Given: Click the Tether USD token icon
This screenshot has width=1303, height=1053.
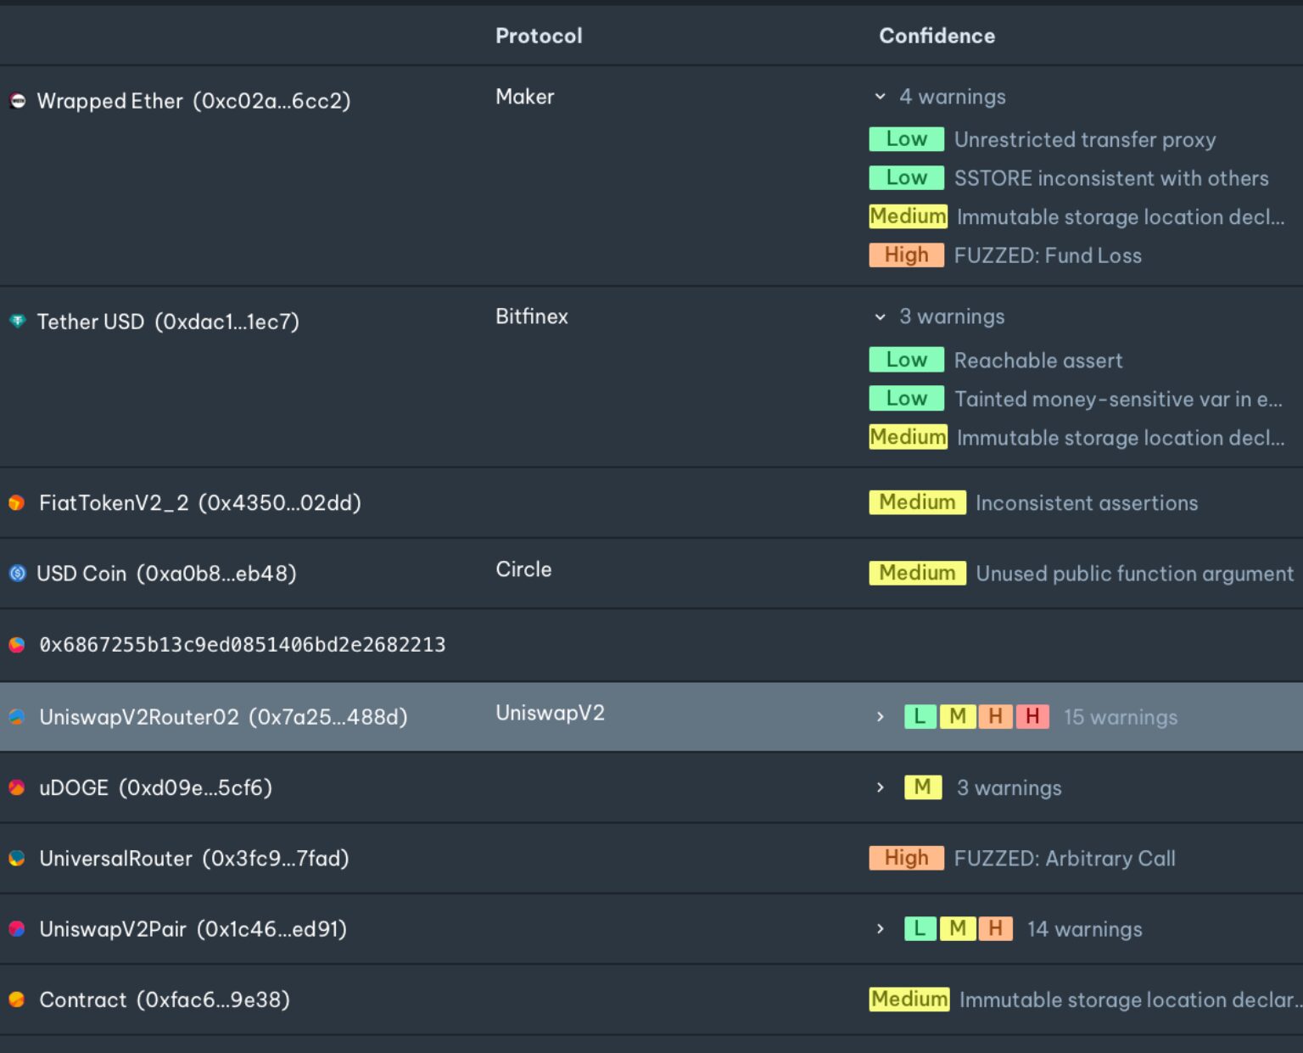Looking at the screenshot, I should coord(18,321).
